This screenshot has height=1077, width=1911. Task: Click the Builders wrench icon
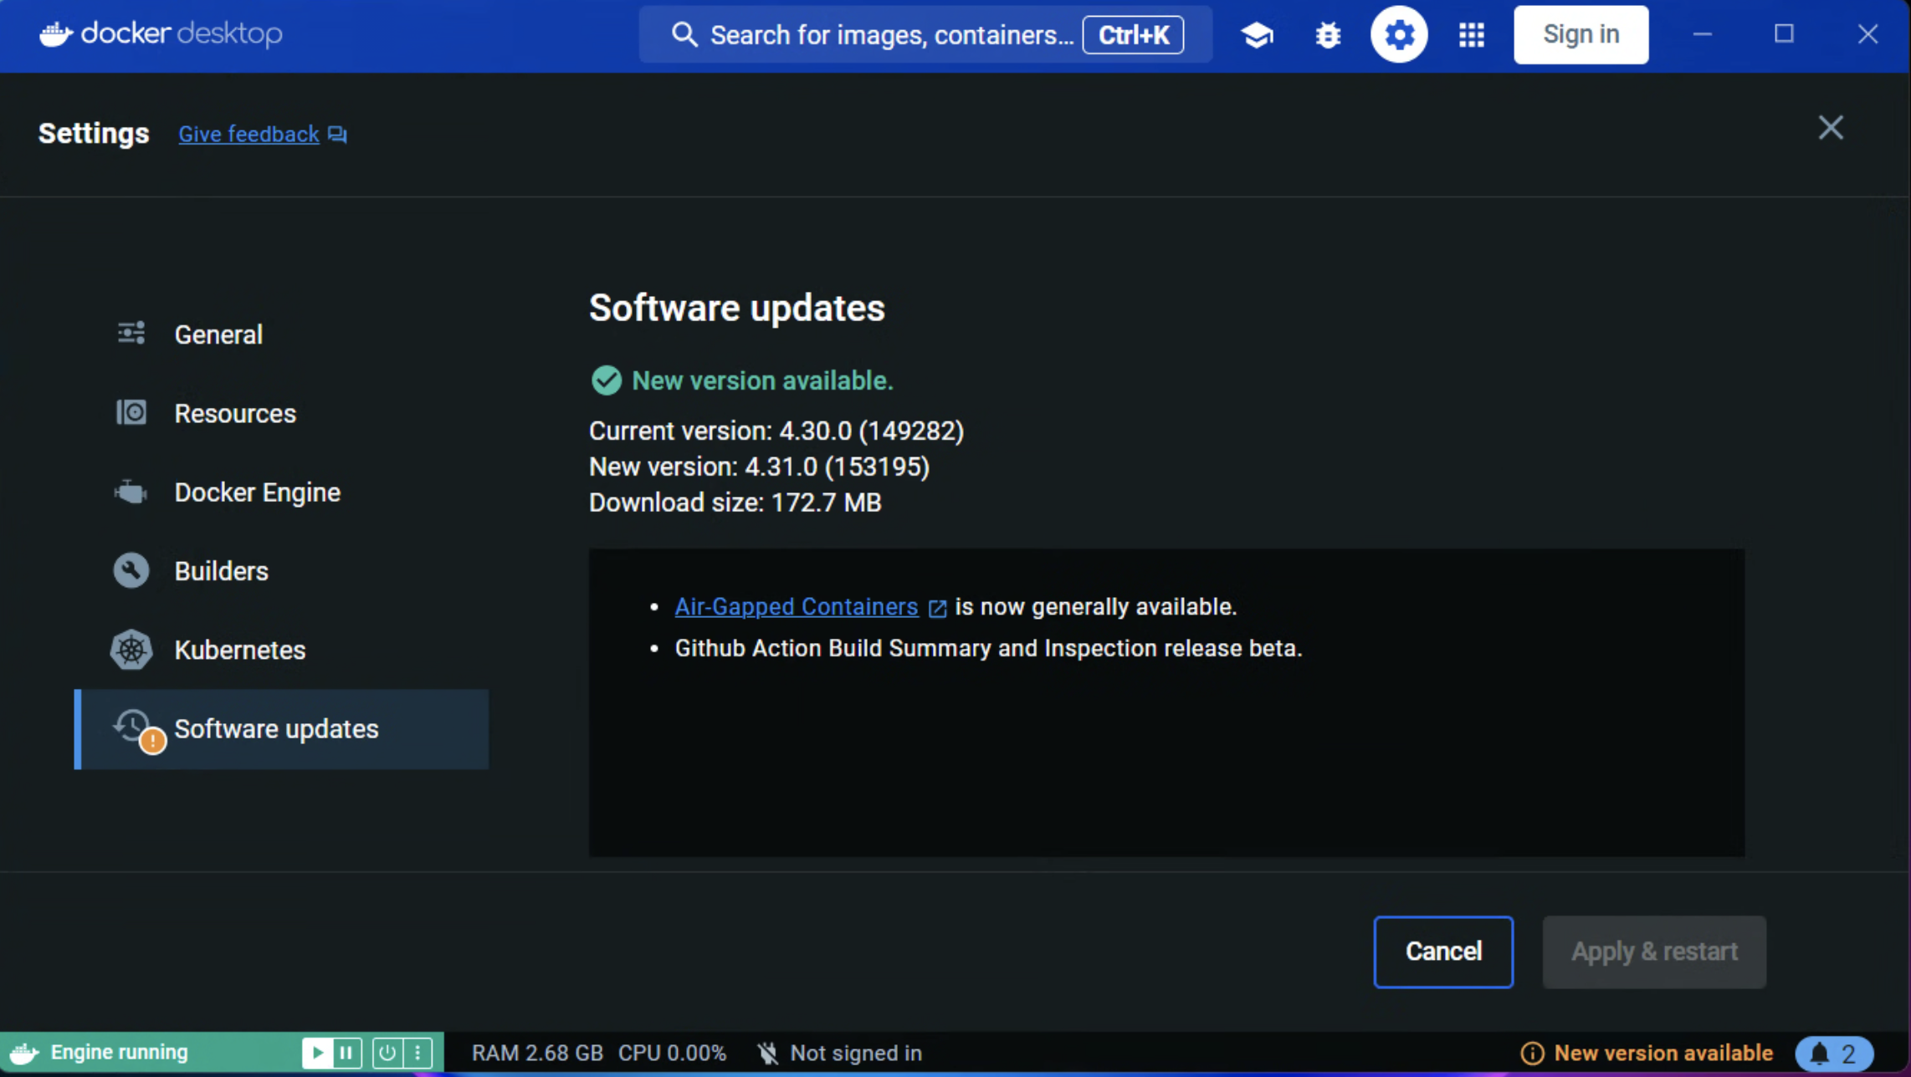[x=131, y=570]
